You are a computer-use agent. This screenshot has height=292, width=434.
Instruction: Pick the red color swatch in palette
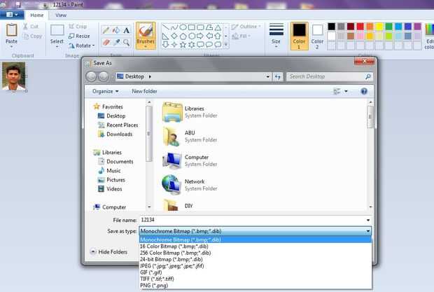click(x=360, y=27)
